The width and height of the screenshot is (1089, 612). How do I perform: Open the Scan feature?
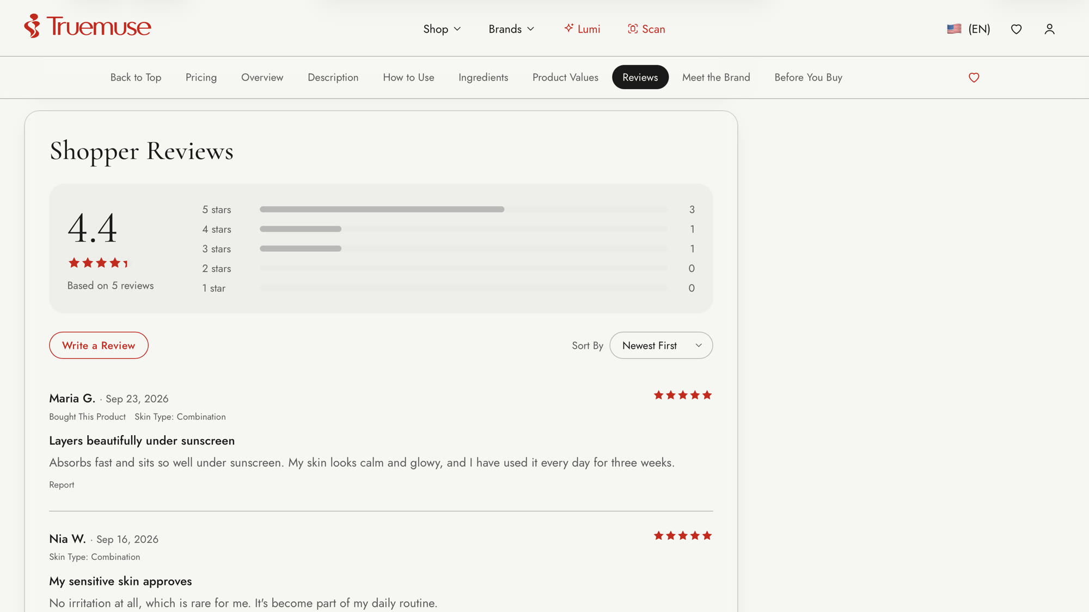[x=646, y=29]
